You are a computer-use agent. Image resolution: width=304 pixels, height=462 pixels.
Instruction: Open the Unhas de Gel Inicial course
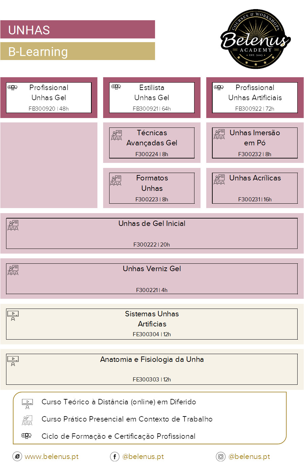click(x=152, y=233)
